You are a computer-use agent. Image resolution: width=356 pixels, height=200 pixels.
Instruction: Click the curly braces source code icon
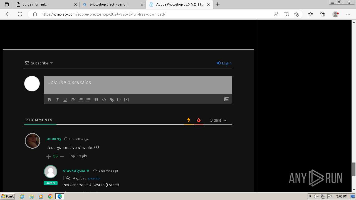point(119,99)
